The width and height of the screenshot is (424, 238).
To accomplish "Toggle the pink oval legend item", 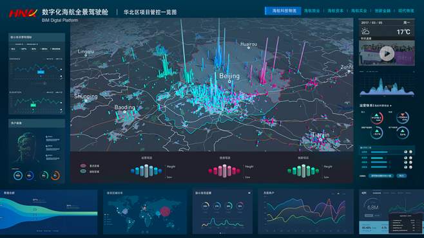I will click(83, 166).
